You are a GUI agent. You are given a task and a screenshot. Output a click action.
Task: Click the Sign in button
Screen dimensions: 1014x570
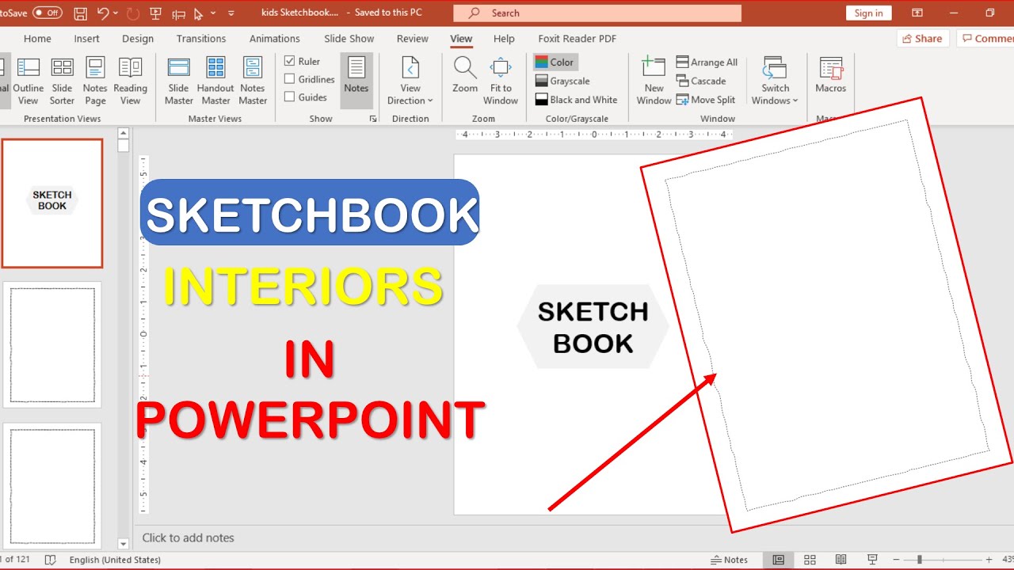pyautogui.click(x=869, y=13)
